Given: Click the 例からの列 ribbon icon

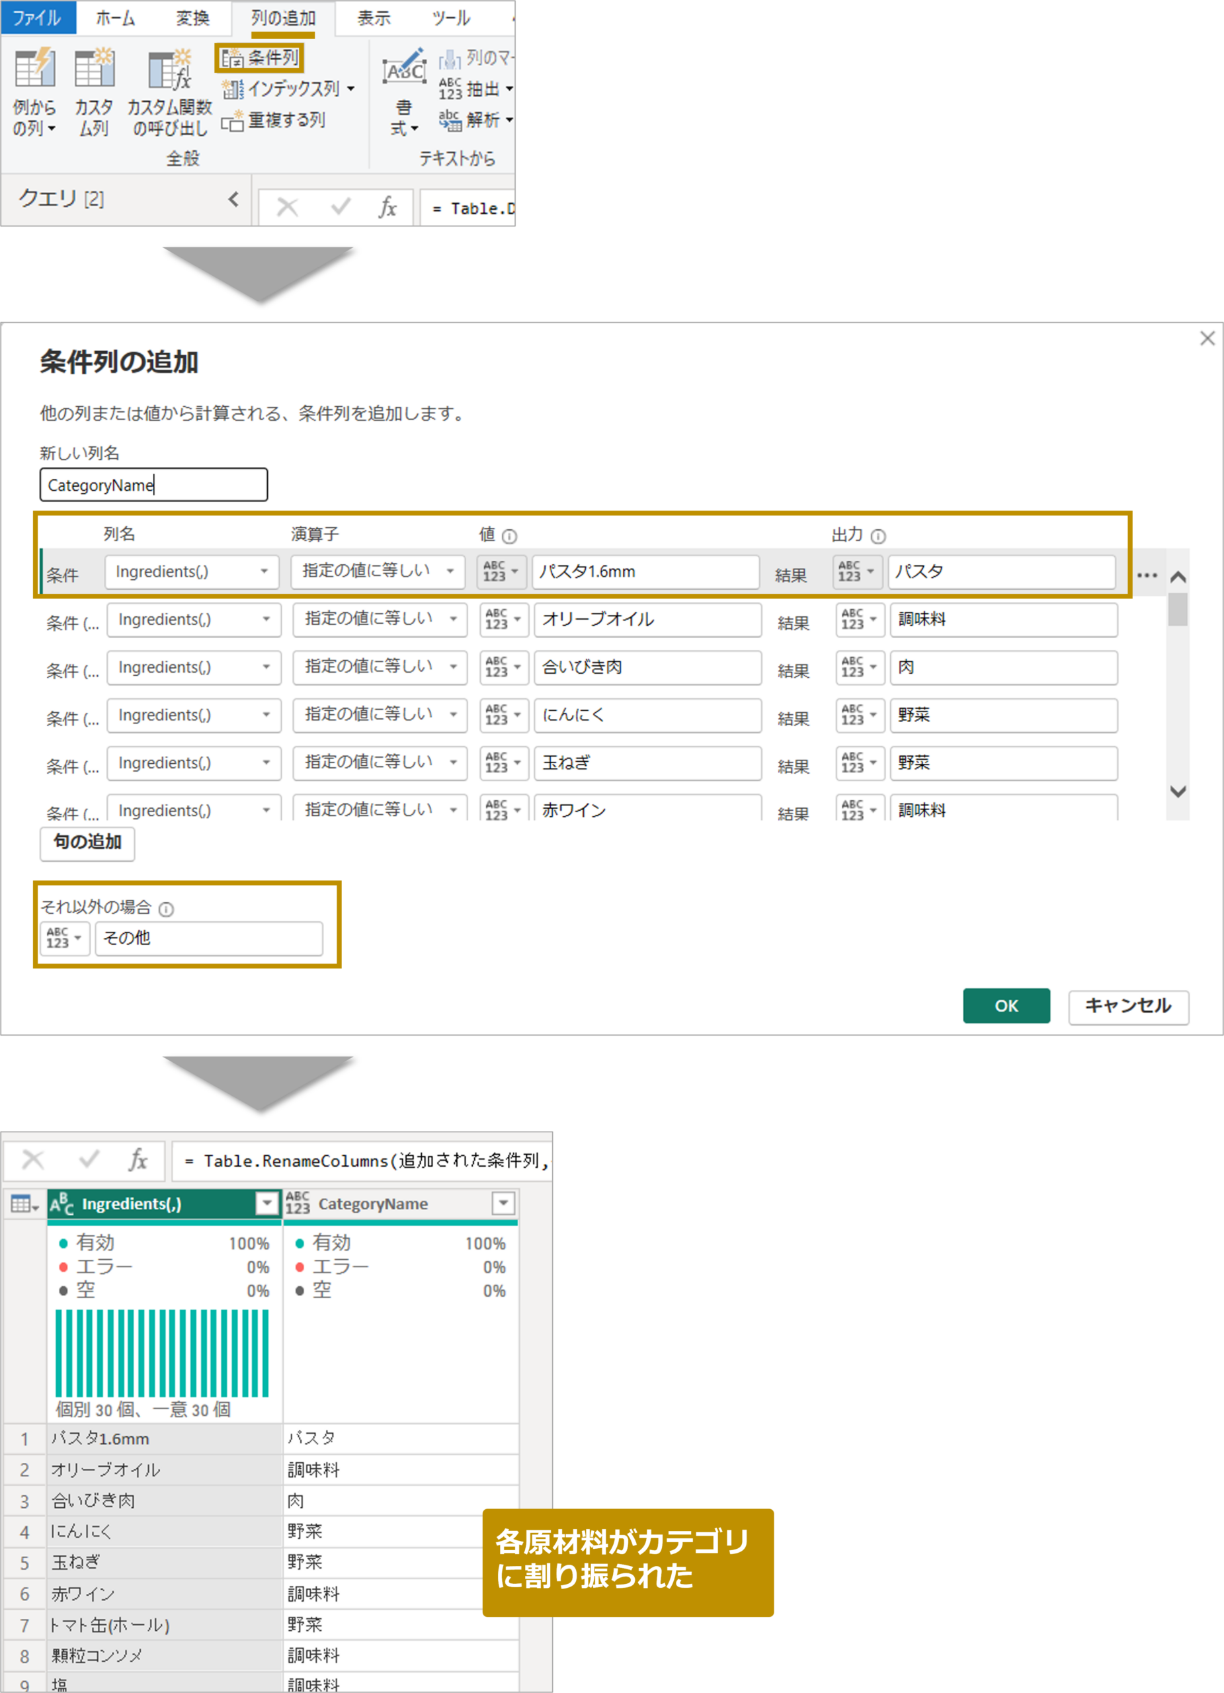Looking at the screenshot, I should click(x=34, y=69).
